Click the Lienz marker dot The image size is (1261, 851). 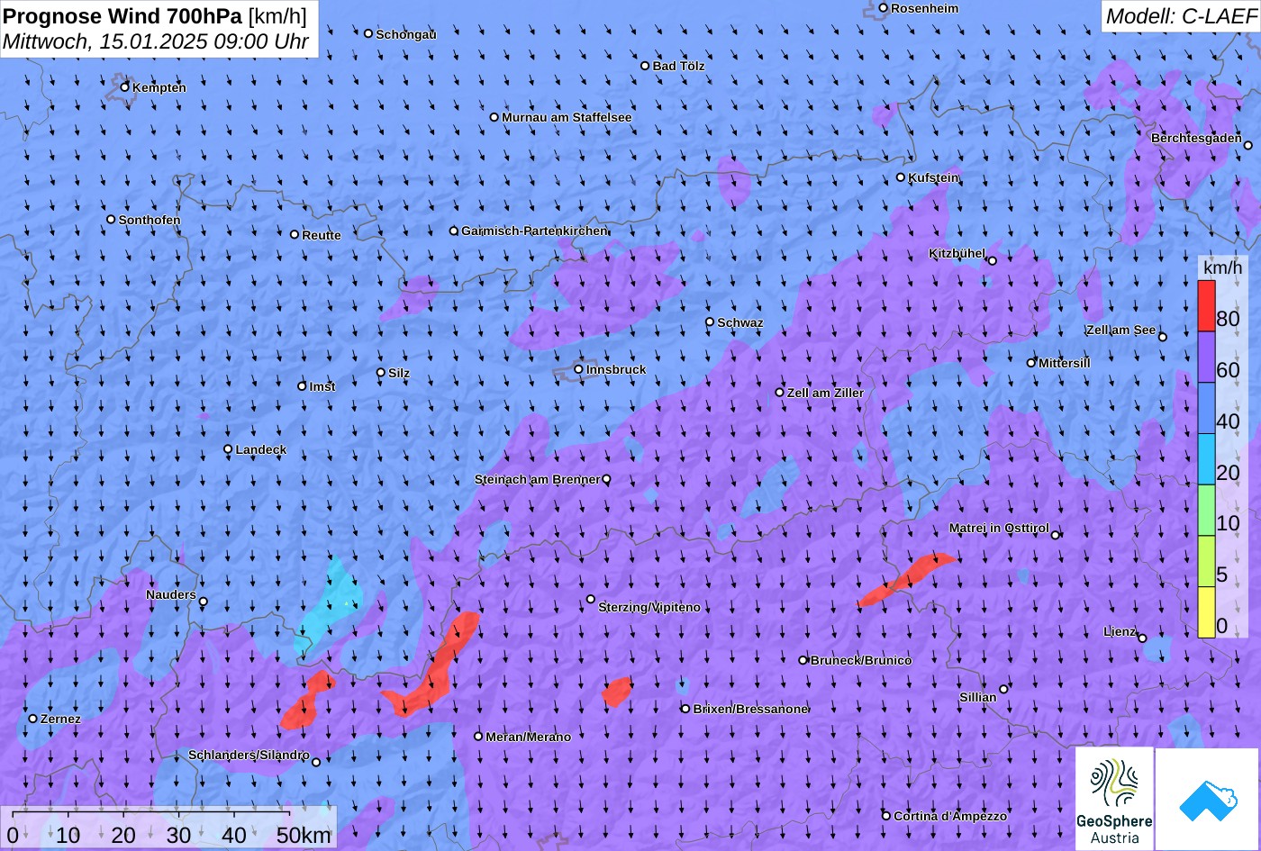point(1142,638)
